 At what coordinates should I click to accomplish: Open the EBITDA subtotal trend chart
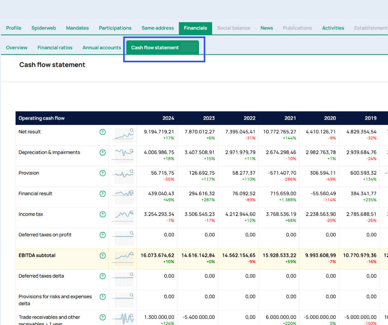123,259
